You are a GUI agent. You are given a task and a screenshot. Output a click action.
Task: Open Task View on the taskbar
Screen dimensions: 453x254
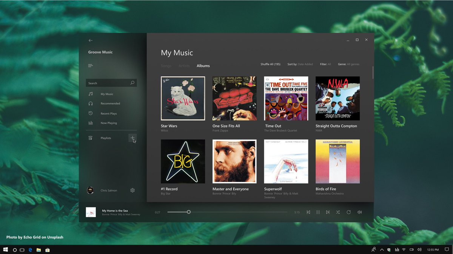pyautogui.click(x=22, y=250)
